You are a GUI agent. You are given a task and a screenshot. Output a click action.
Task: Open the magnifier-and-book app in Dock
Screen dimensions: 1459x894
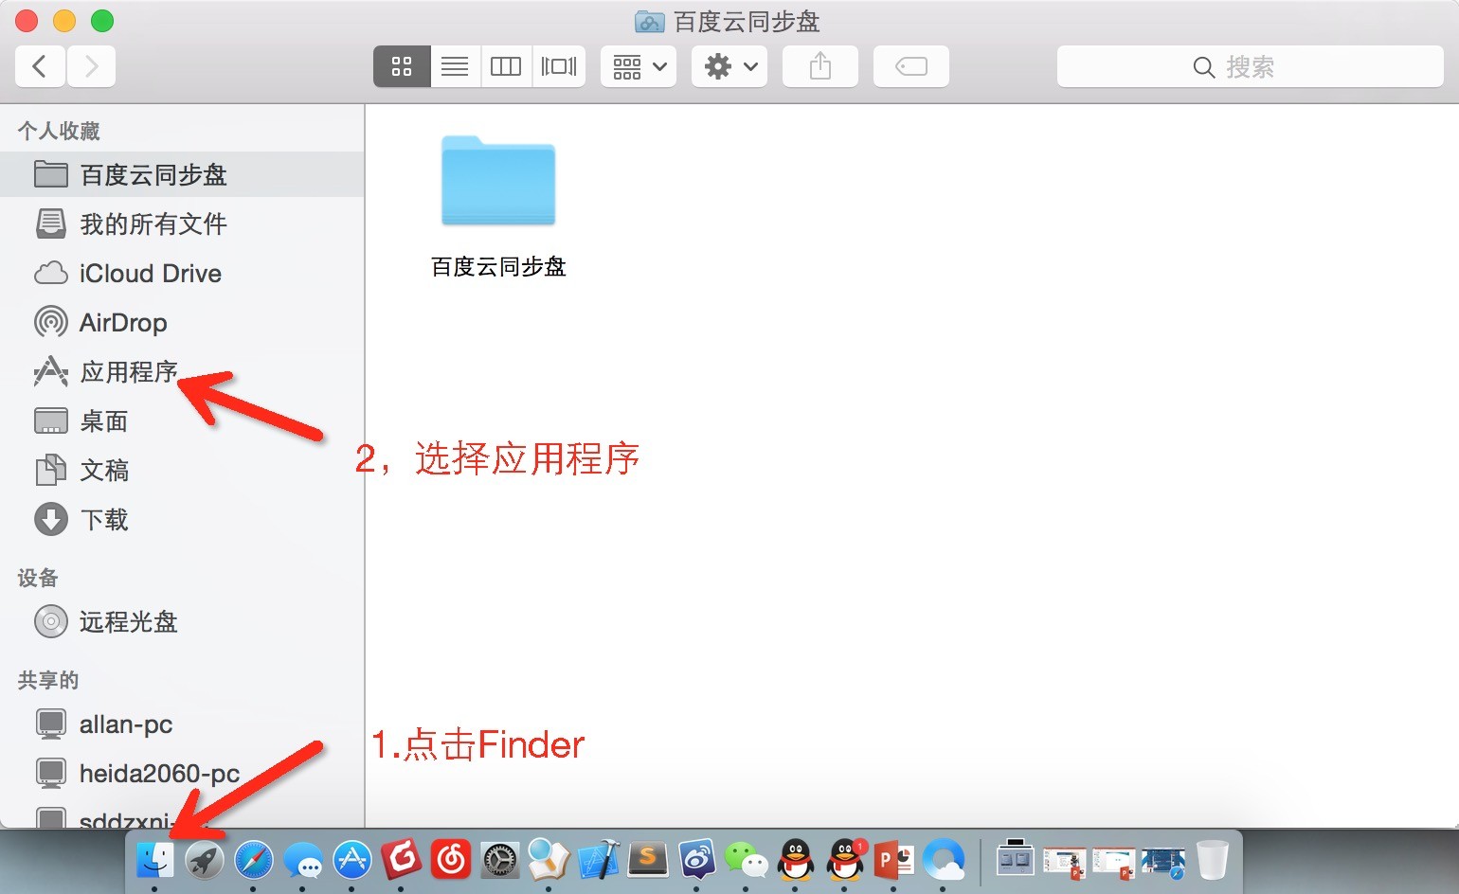coord(549,860)
